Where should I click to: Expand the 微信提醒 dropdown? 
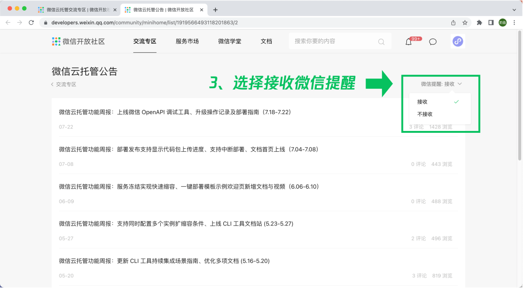pyautogui.click(x=441, y=84)
